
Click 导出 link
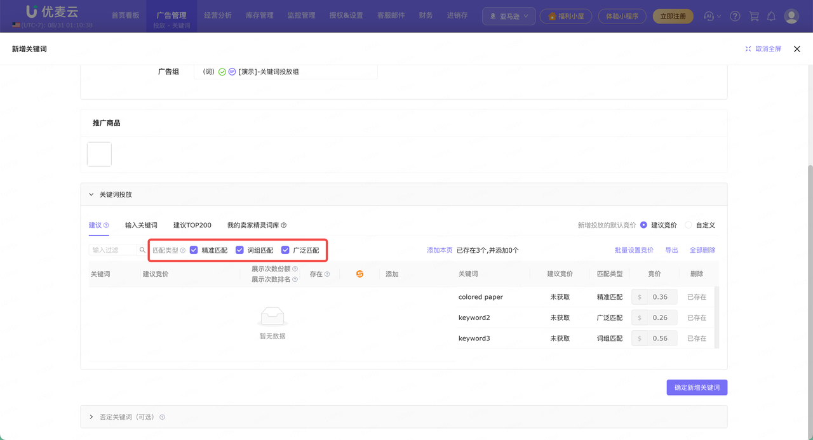(x=671, y=250)
